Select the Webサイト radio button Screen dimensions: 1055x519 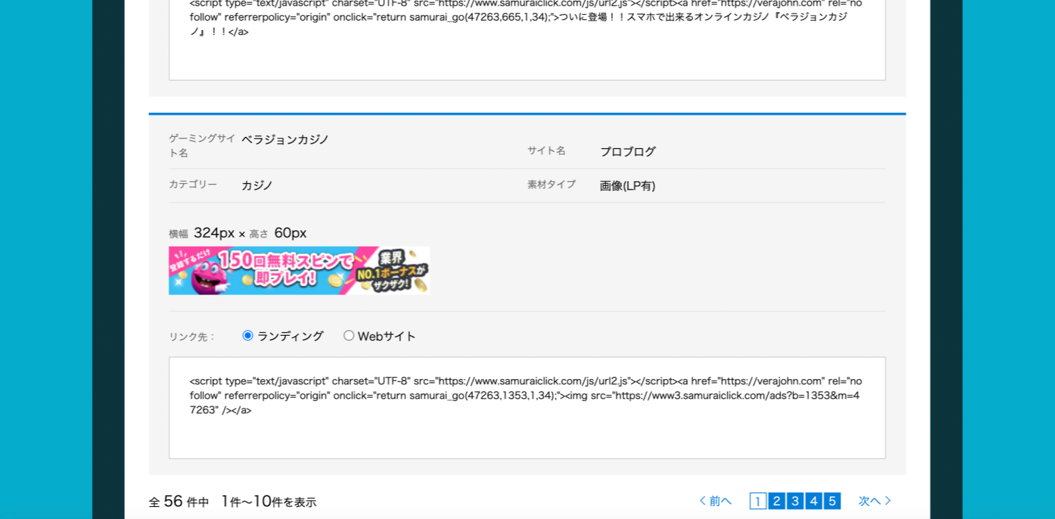pyautogui.click(x=349, y=336)
